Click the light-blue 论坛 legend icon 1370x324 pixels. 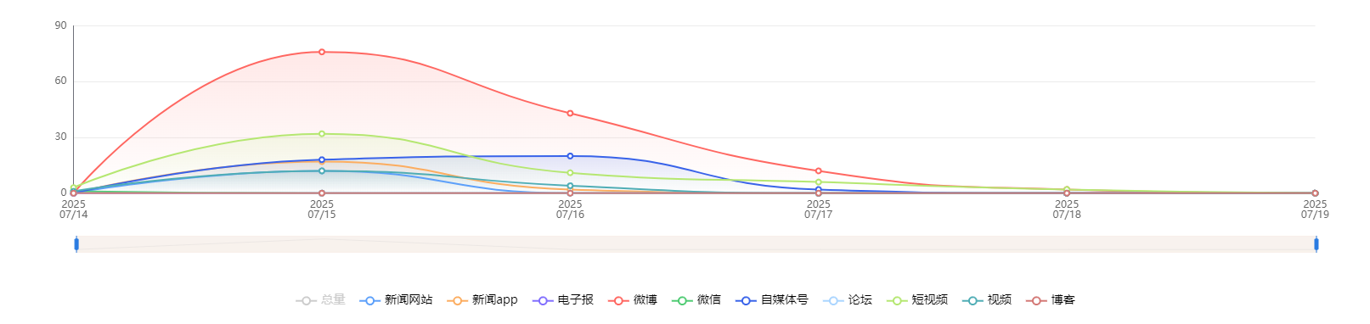833,300
